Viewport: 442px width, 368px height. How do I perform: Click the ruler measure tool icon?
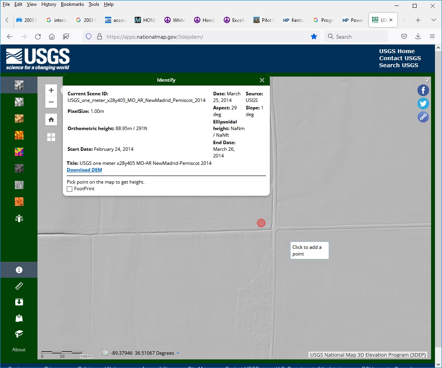pyautogui.click(x=19, y=286)
